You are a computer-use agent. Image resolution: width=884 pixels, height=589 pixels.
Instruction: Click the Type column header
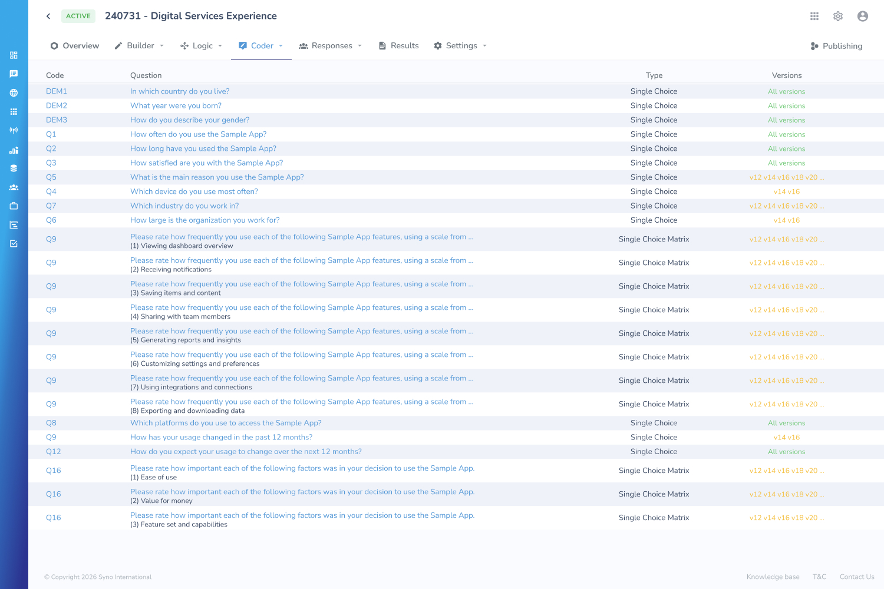[x=654, y=75]
